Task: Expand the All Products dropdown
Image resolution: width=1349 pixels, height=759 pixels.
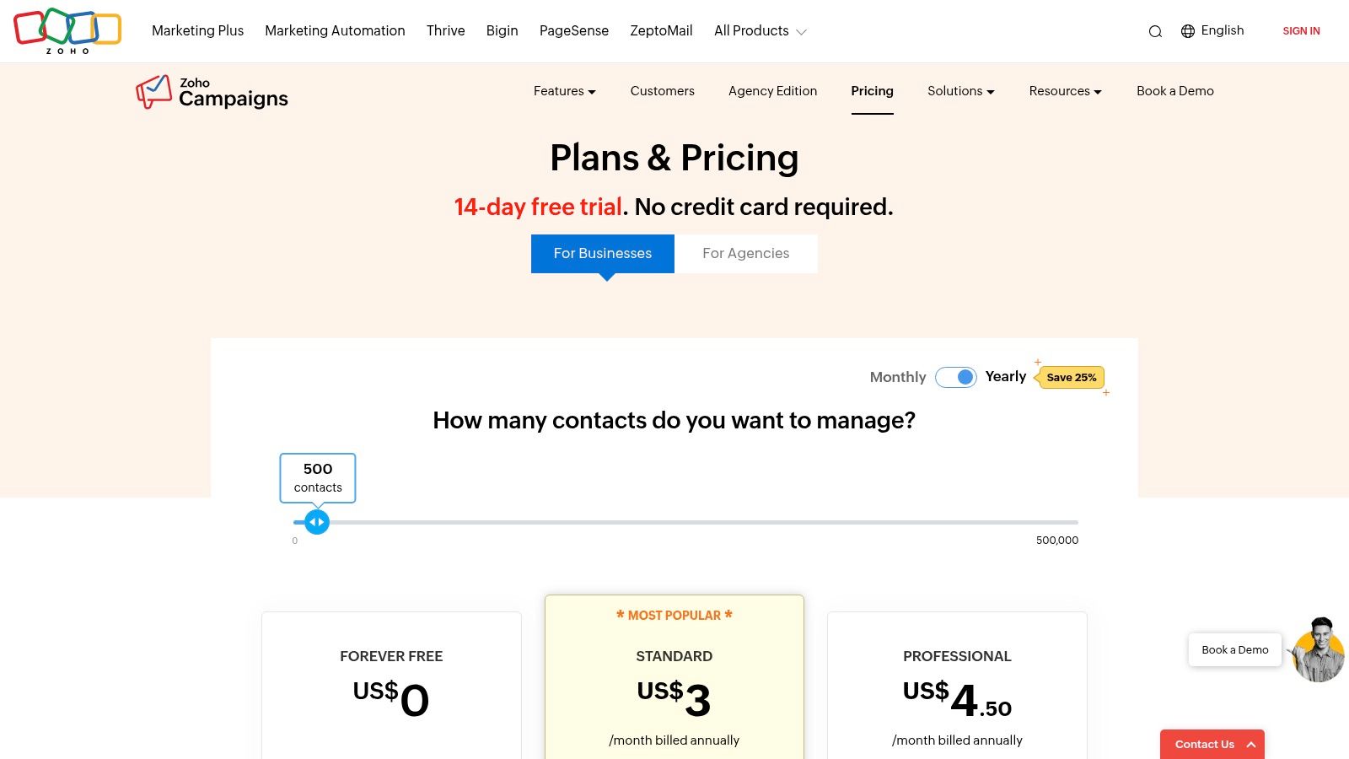Action: 759,30
